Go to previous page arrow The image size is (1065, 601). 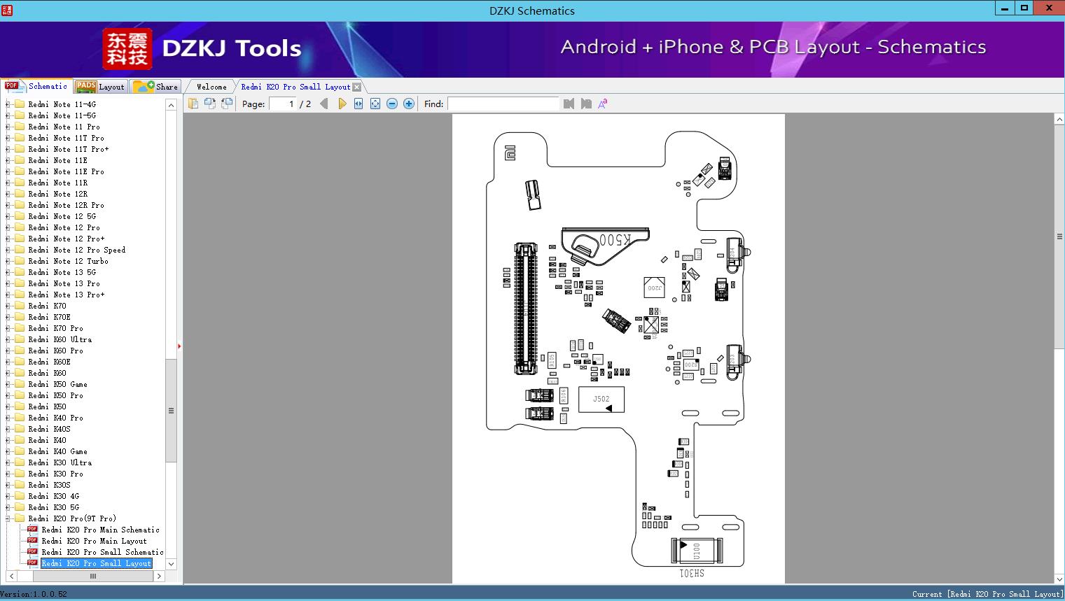click(324, 104)
